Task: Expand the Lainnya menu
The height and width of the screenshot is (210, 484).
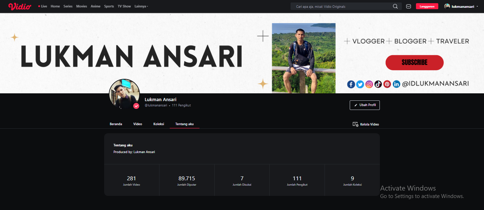Action: pyautogui.click(x=141, y=6)
